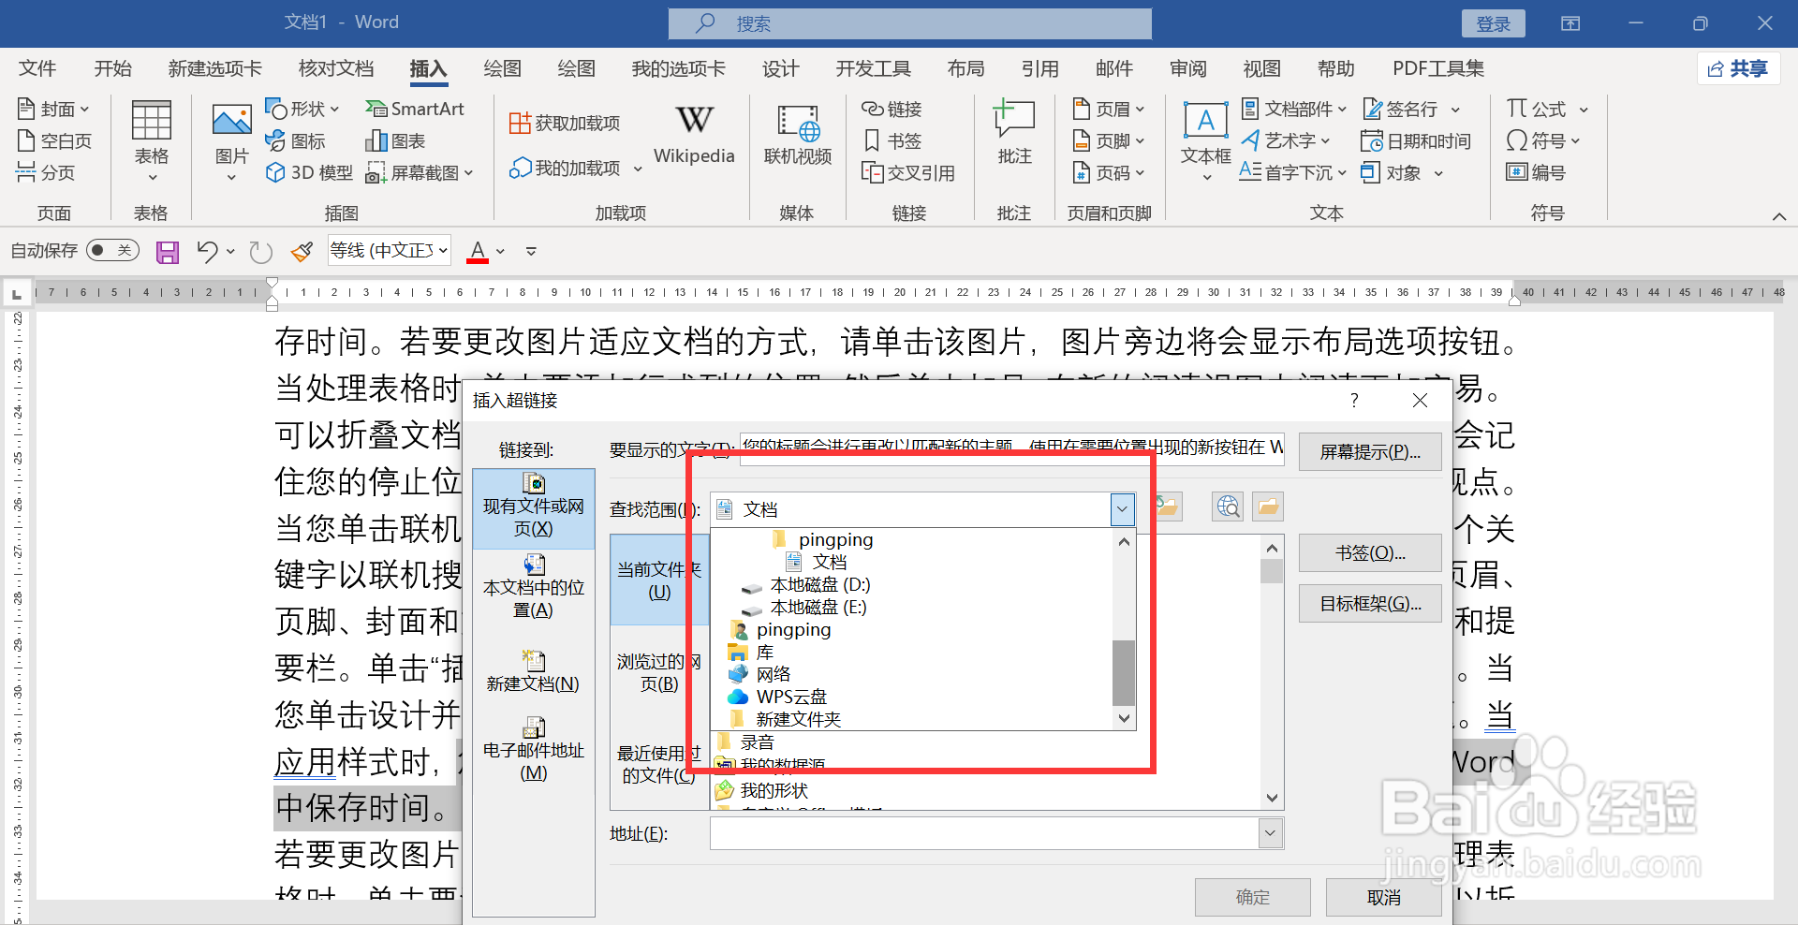
Task: Insert a 3D 模型
Action: click(309, 172)
